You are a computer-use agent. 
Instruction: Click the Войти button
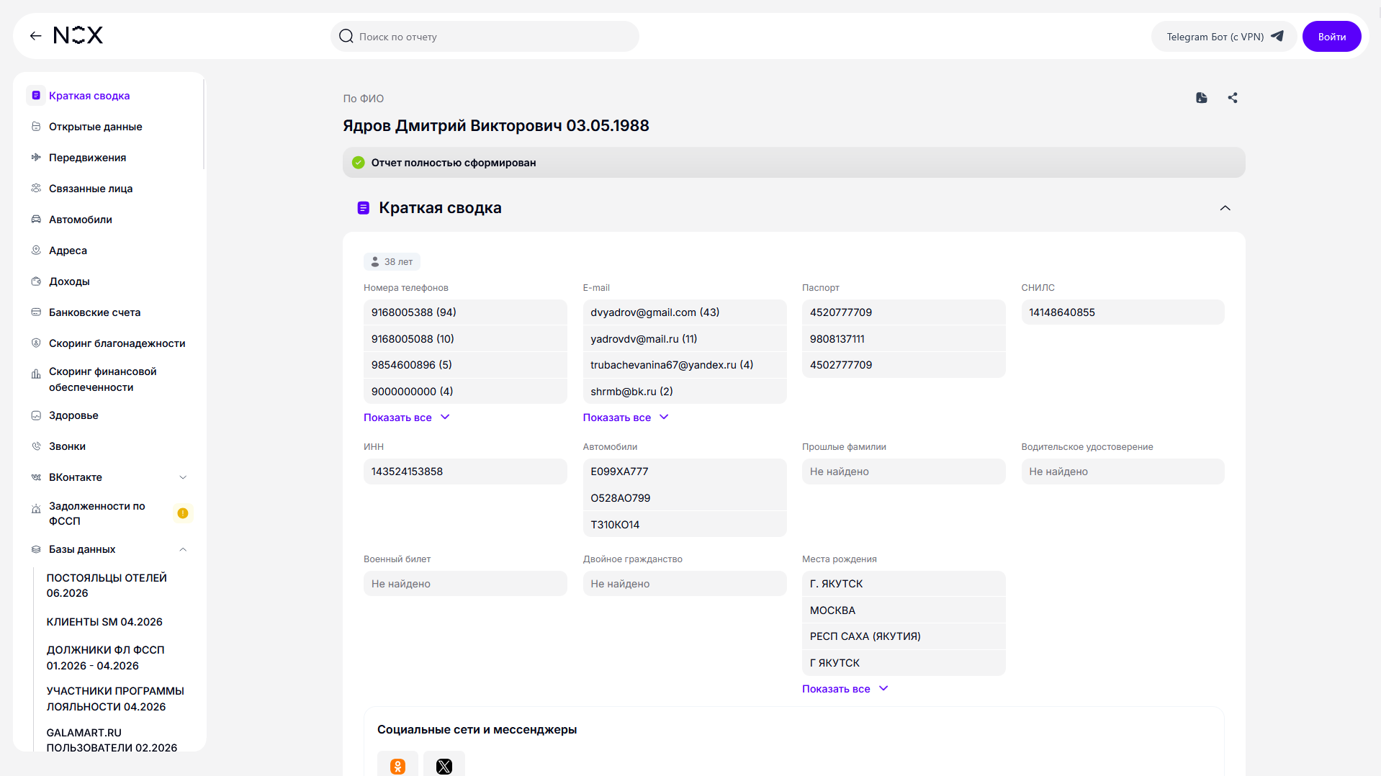tap(1331, 37)
